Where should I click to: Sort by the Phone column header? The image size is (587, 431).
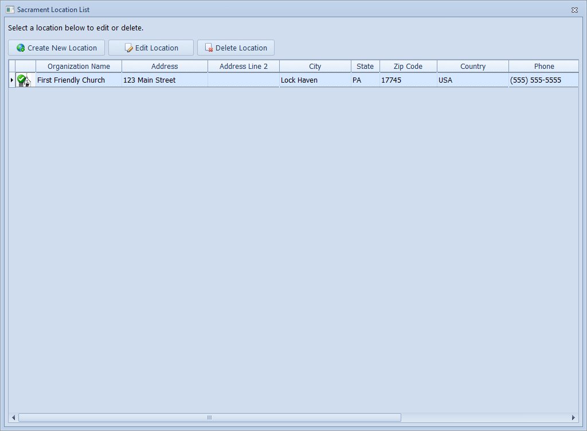click(543, 67)
